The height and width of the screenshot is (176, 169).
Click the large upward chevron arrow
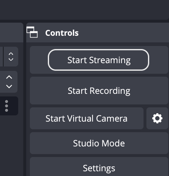click(9, 77)
